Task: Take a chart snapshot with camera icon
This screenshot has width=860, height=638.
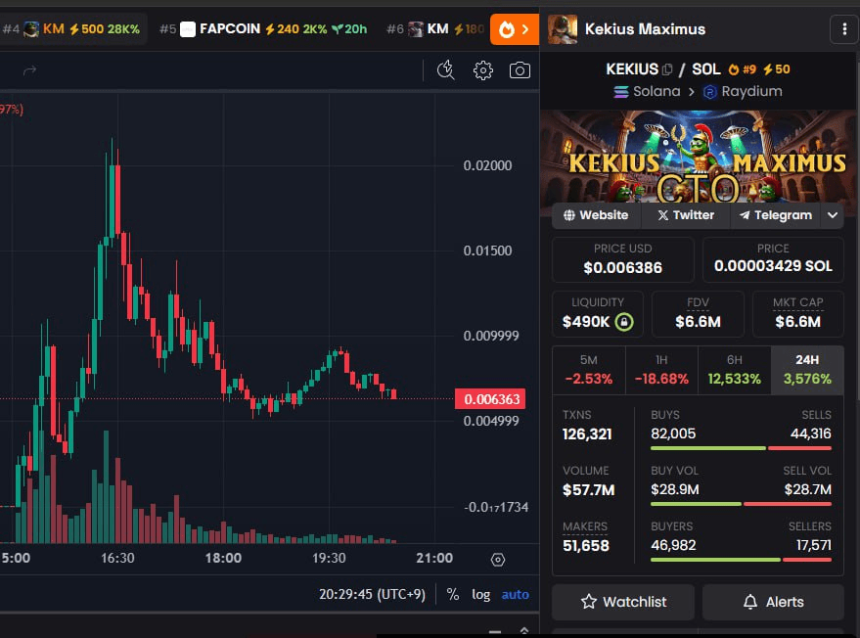Action: pos(520,70)
